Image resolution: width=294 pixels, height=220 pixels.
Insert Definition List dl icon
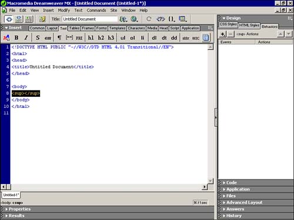point(154,38)
